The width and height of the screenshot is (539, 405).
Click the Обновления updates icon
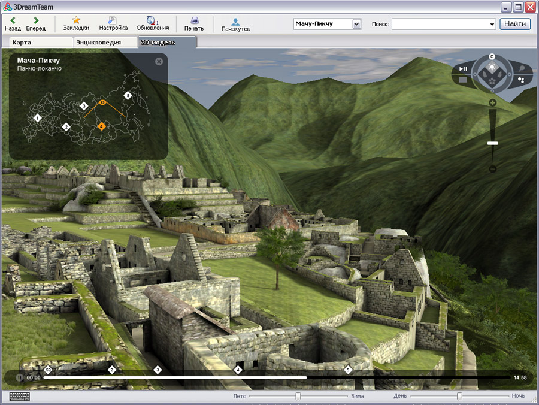pyautogui.click(x=152, y=20)
